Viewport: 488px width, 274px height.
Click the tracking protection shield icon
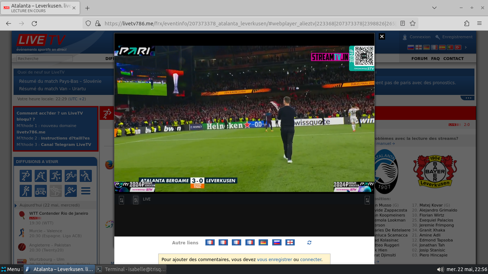(88, 23)
